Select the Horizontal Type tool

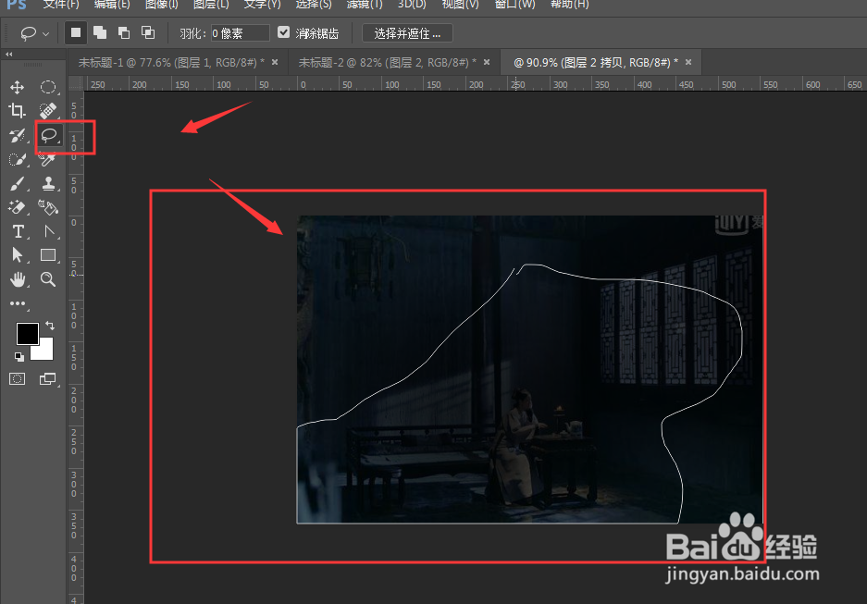[18, 231]
